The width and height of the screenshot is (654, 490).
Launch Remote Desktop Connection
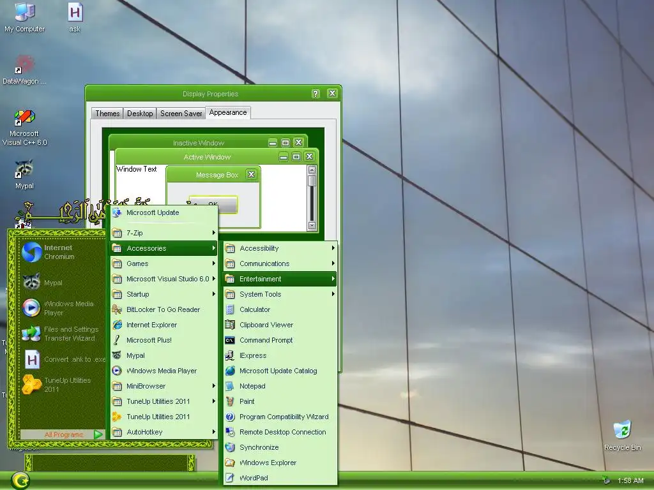click(x=280, y=432)
